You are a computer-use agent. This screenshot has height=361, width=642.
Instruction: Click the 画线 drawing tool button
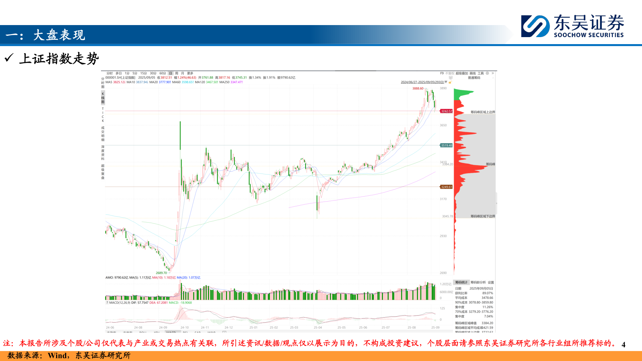click(x=472, y=73)
